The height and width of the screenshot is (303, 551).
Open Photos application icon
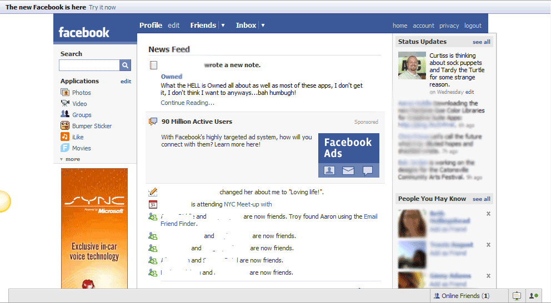pos(65,92)
